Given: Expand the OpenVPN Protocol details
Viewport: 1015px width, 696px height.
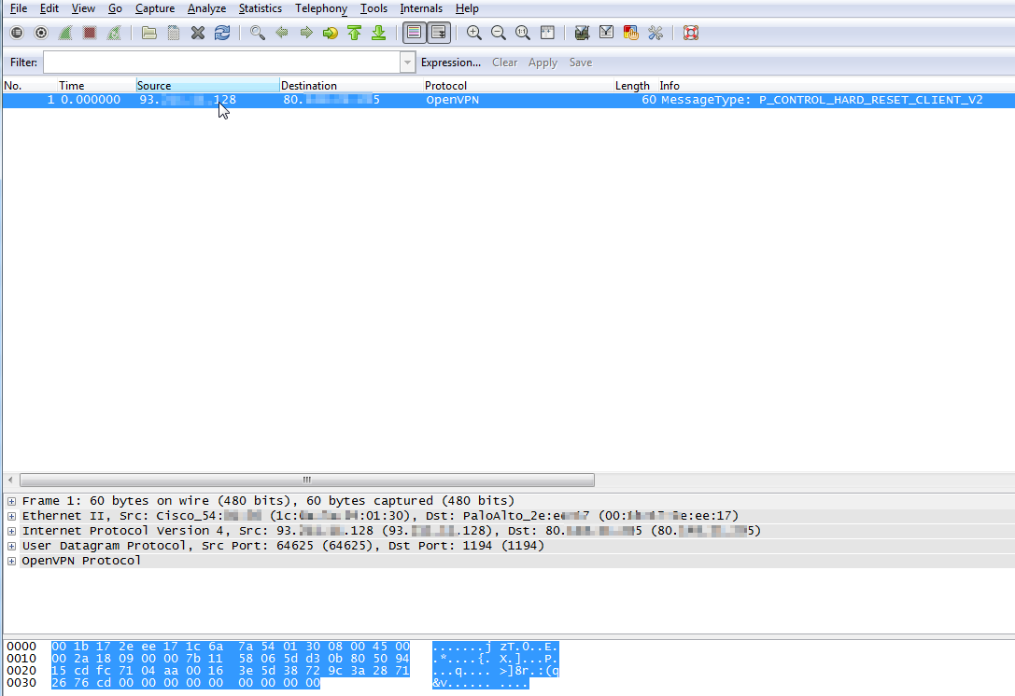Looking at the screenshot, I should [11, 561].
